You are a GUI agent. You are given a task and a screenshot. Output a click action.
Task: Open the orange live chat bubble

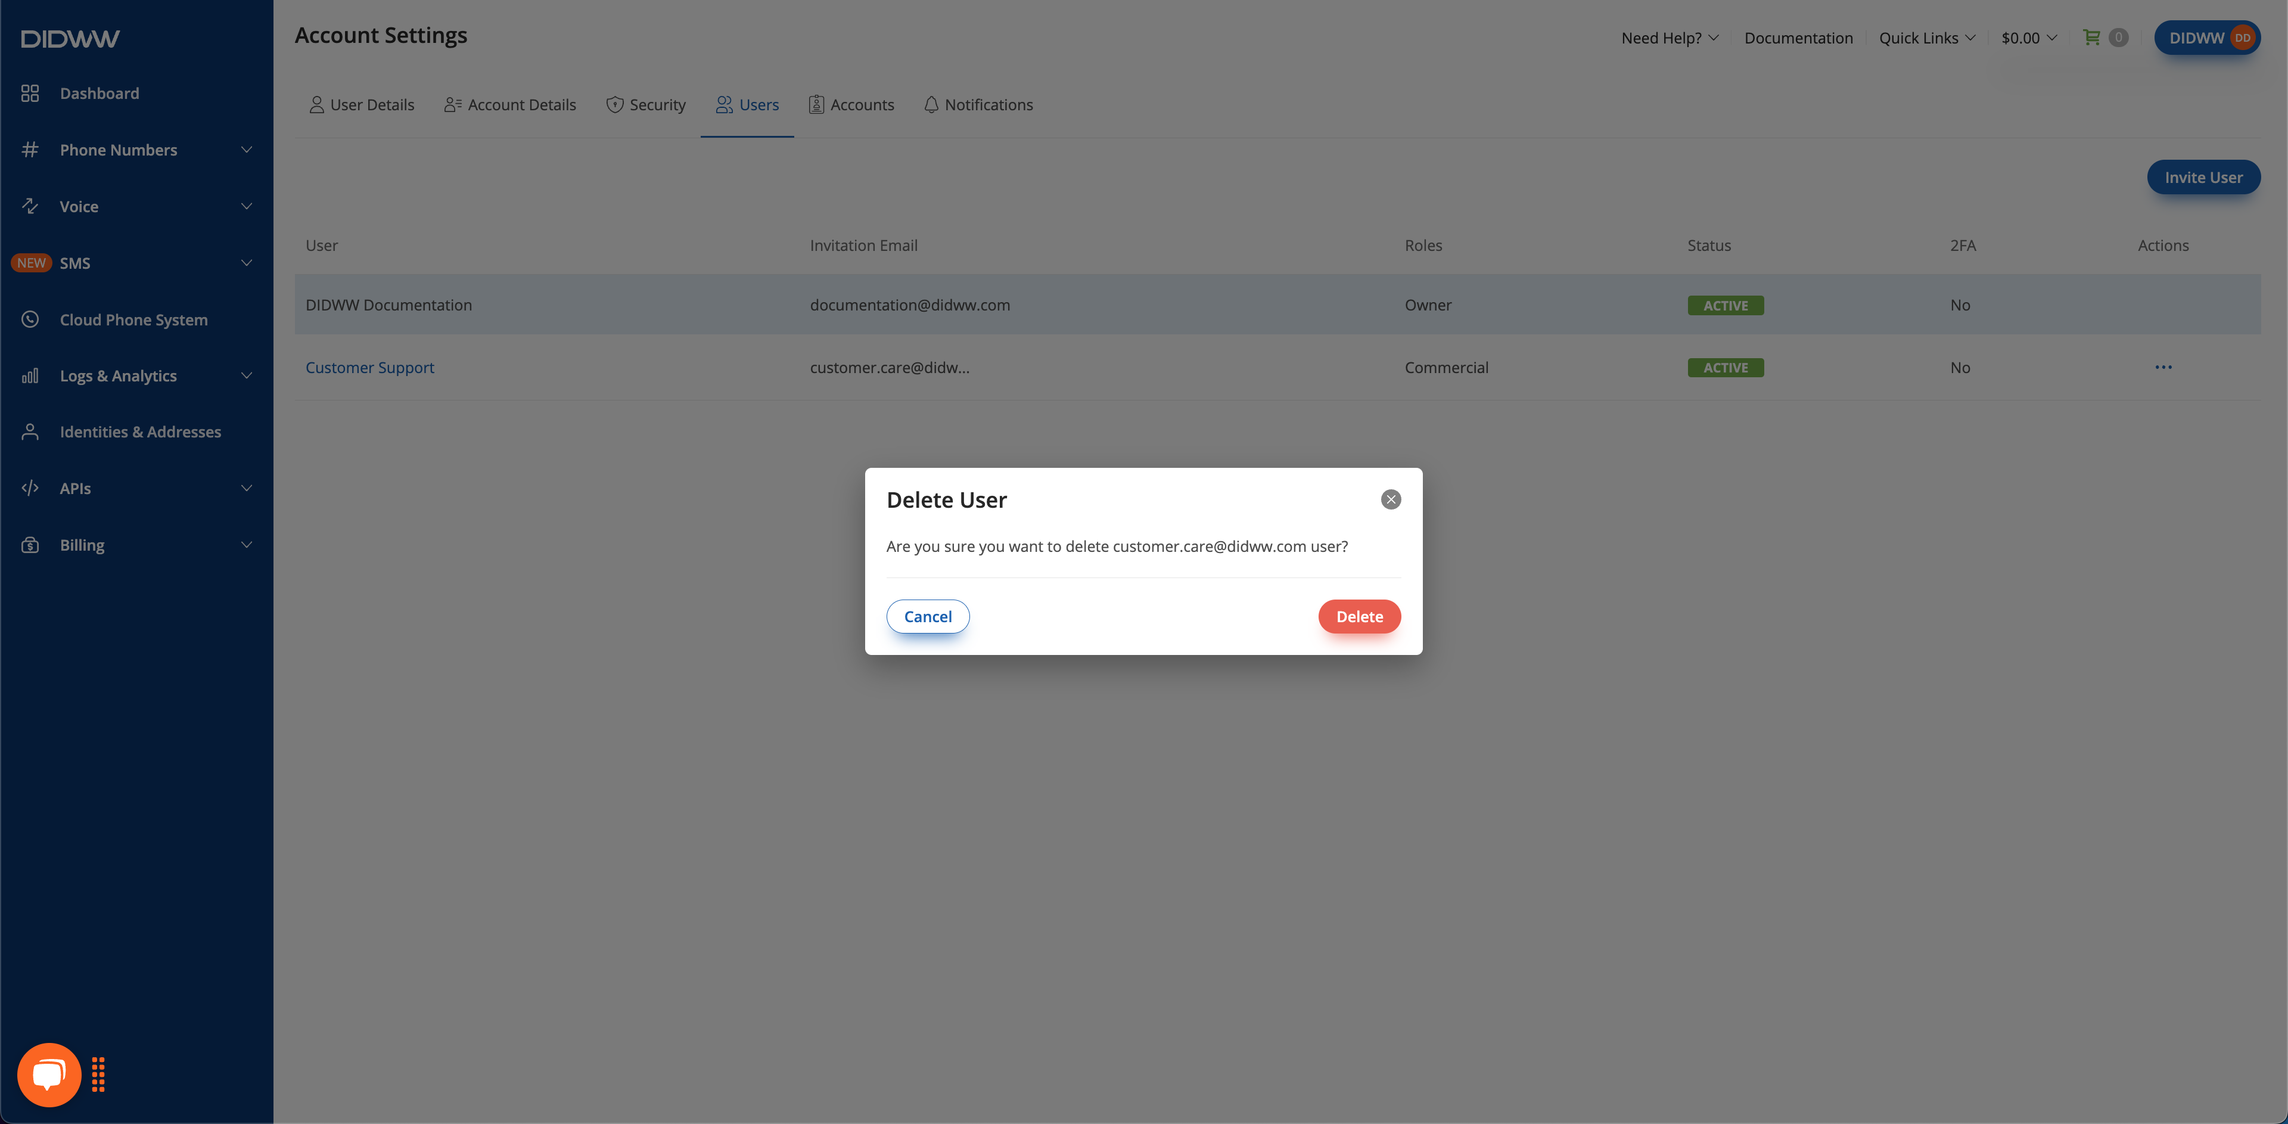tap(49, 1075)
